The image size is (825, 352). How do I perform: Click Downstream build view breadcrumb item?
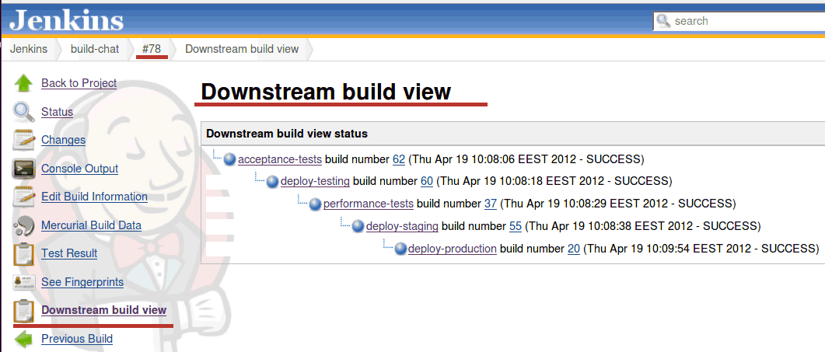242,49
